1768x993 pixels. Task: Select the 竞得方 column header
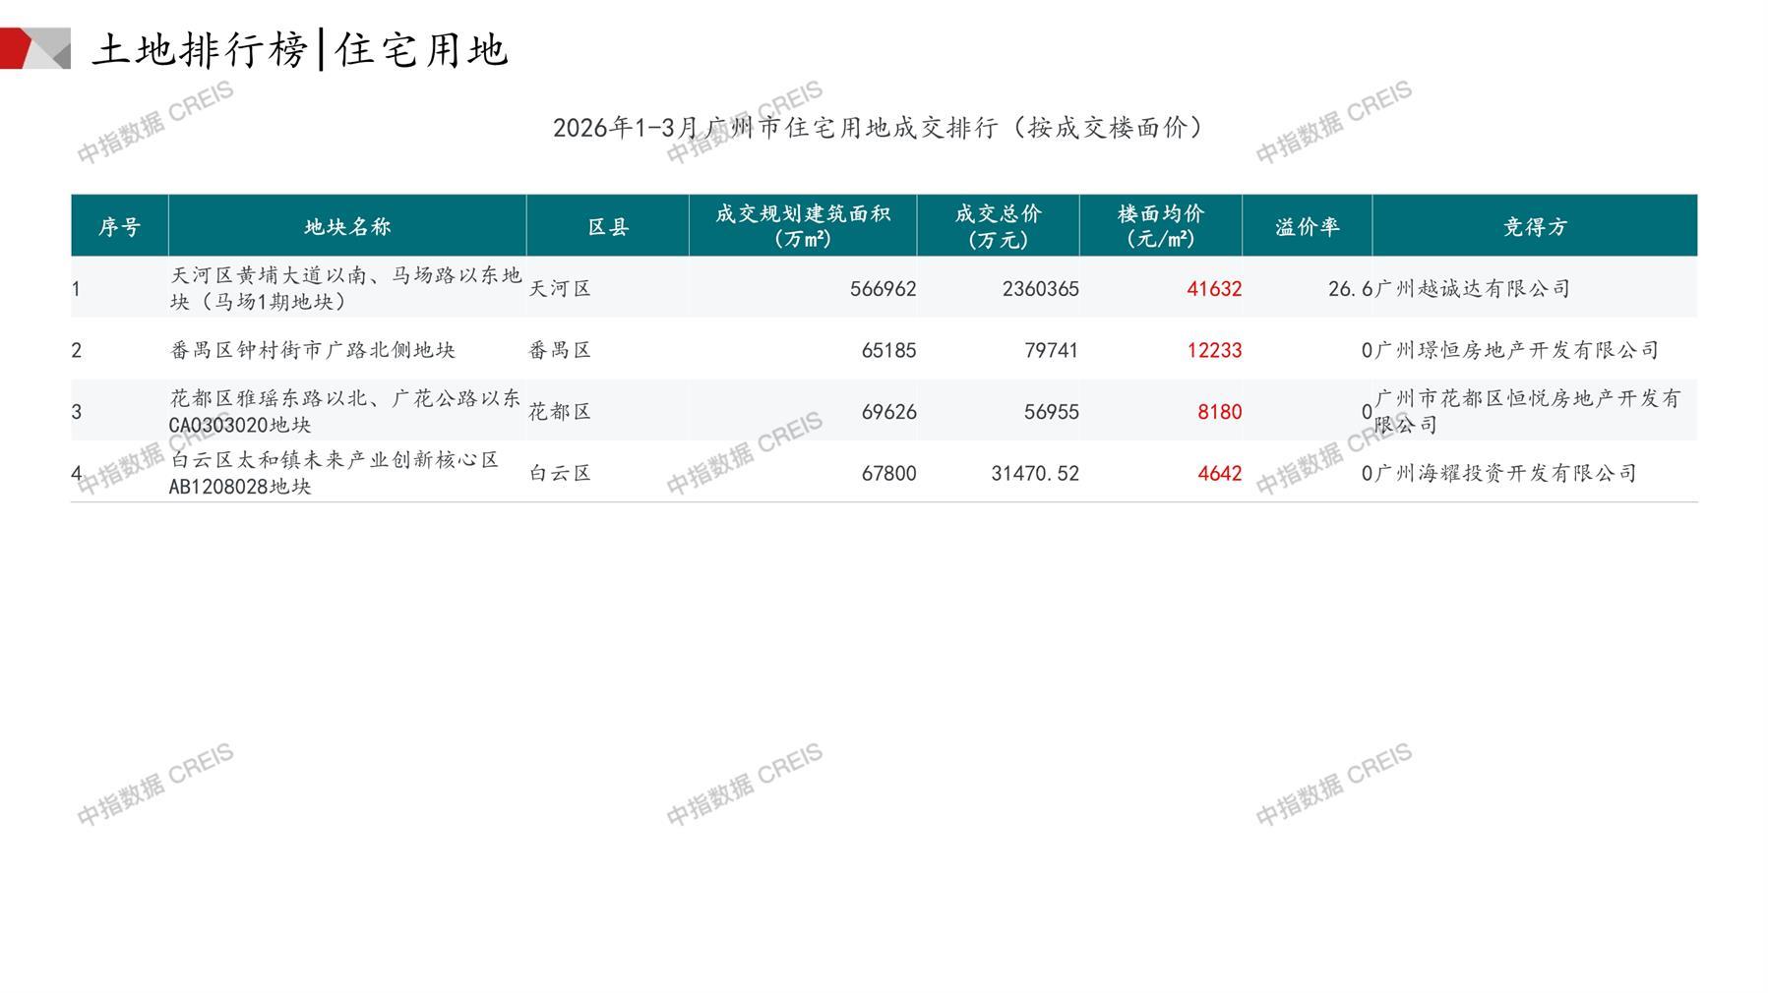(1534, 227)
